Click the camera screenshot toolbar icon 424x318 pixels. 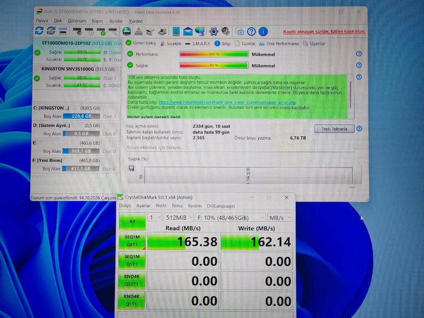[240, 32]
